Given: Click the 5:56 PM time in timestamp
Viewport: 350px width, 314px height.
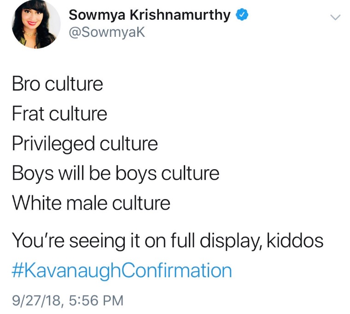Looking at the screenshot, I should coord(95,301).
